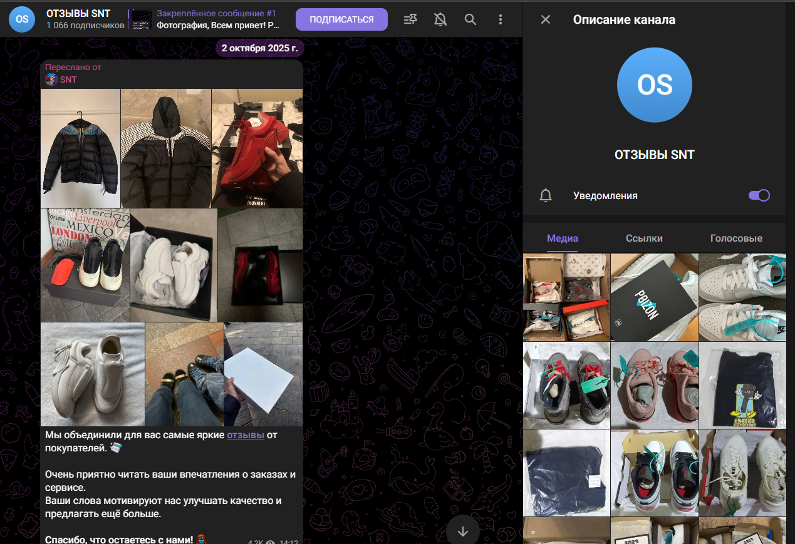Screen dimensions: 795x544
Task: Click the message topics/feed icon in the header
Action: tap(410, 19)
